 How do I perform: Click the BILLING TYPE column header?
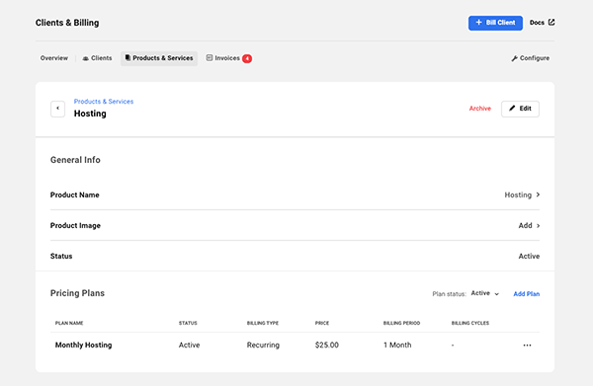click(263, 323)
